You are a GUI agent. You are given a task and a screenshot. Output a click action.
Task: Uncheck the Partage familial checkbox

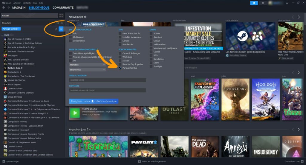(x=120, y=68)
